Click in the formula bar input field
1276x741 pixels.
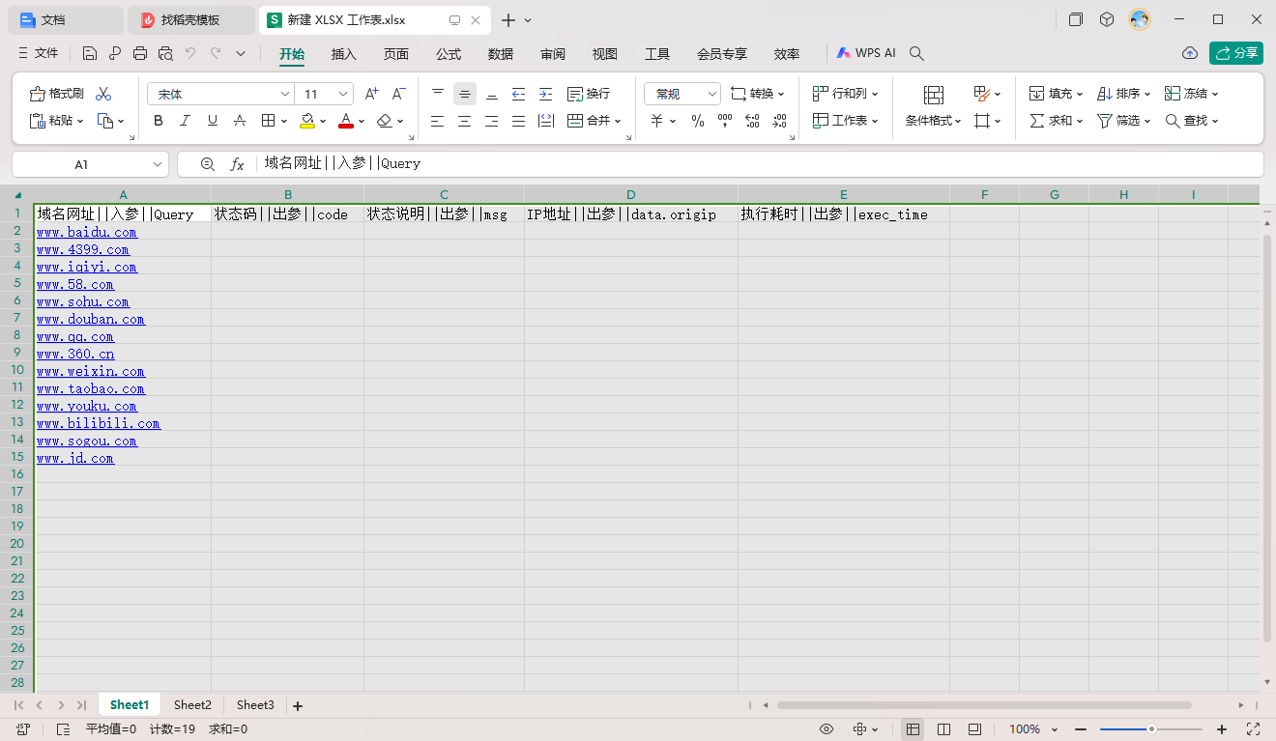(x=759, y=164)
